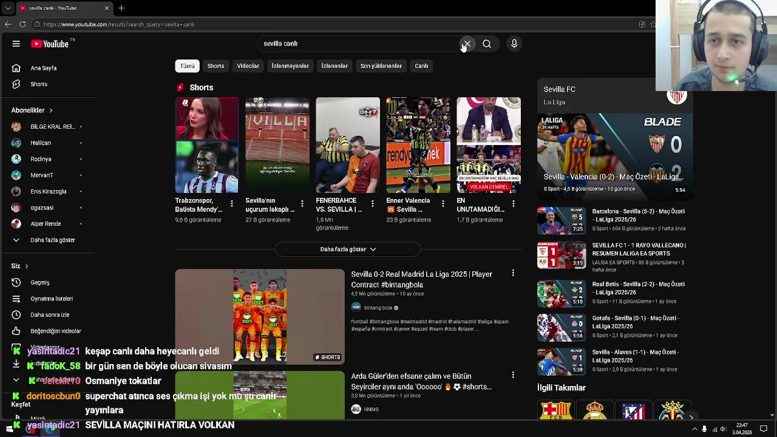
Task: Open the YouTube hamburger guide menu
Action: (16, 44)
